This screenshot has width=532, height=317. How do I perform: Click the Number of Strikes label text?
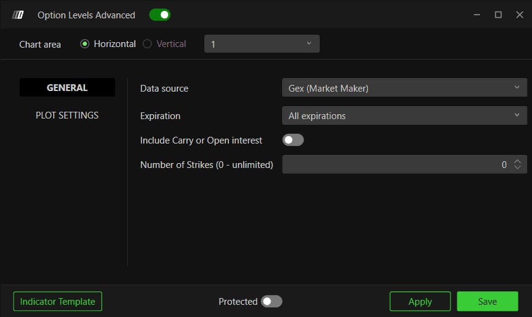207,164
